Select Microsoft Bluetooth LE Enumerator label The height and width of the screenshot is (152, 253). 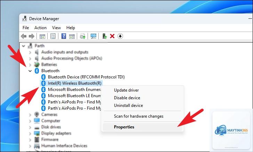pyautogui.click(x=74, y=96)
